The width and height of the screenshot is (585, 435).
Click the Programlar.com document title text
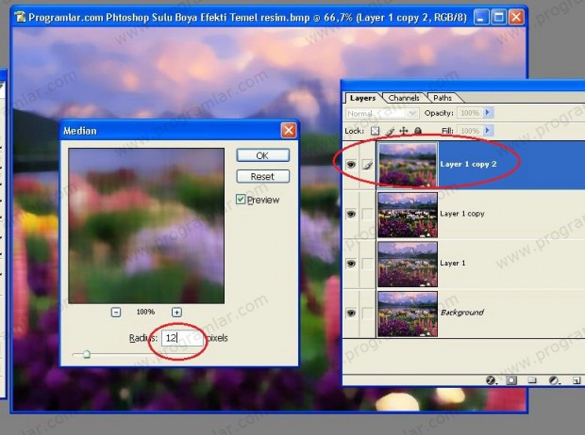[x=248, y=17]
